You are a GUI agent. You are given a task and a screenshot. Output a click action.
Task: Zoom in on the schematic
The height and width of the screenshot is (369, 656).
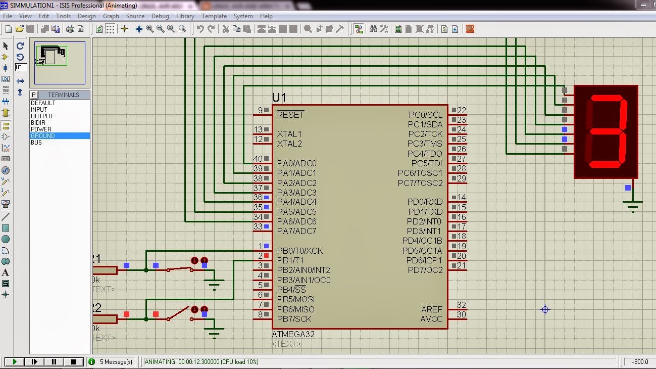pyautogui.click(x=149, y=29)
